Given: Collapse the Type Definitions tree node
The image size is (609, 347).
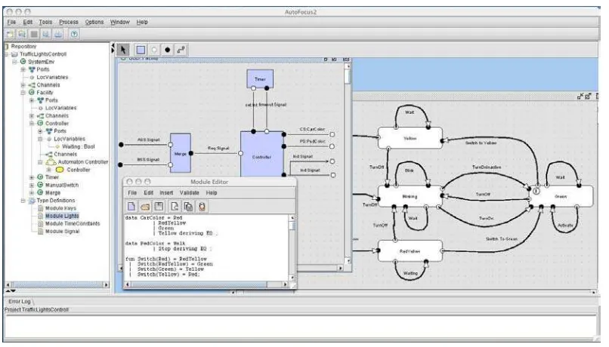Looking at the screenshot, I should [x=23, y=201].
